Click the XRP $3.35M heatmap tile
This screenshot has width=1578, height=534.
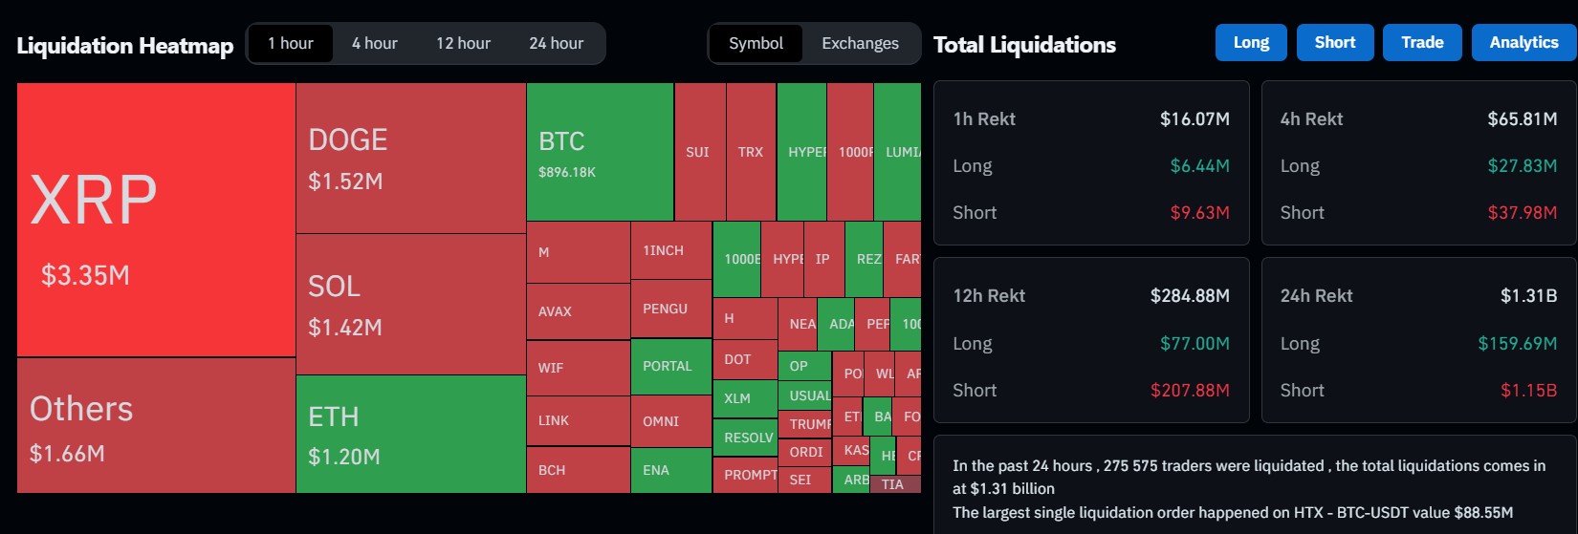click(156, 220)
